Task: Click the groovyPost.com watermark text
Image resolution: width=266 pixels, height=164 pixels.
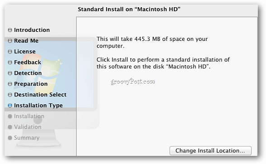Action: 133,81
